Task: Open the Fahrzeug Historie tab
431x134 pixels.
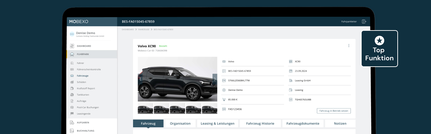Action: (x=260, y=123)
